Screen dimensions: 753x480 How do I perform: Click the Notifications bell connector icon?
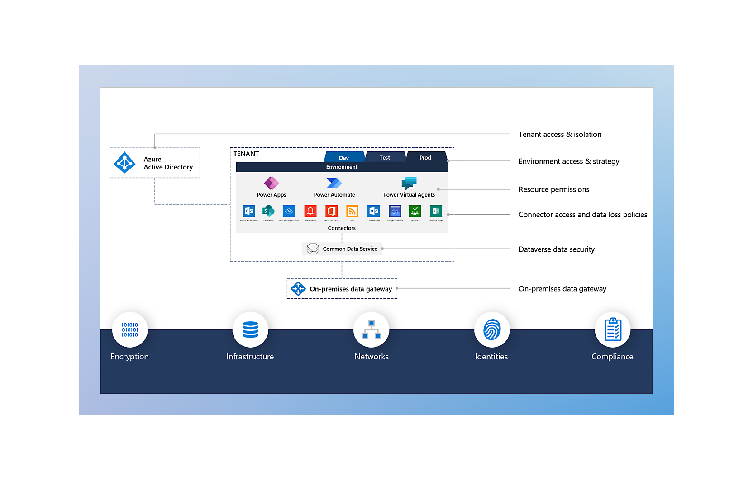click(310, 211)
